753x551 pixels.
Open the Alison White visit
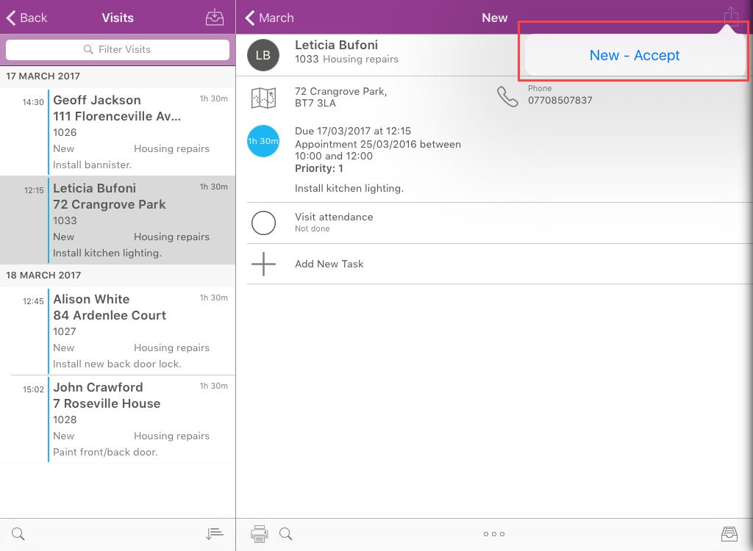coord(118,331)
